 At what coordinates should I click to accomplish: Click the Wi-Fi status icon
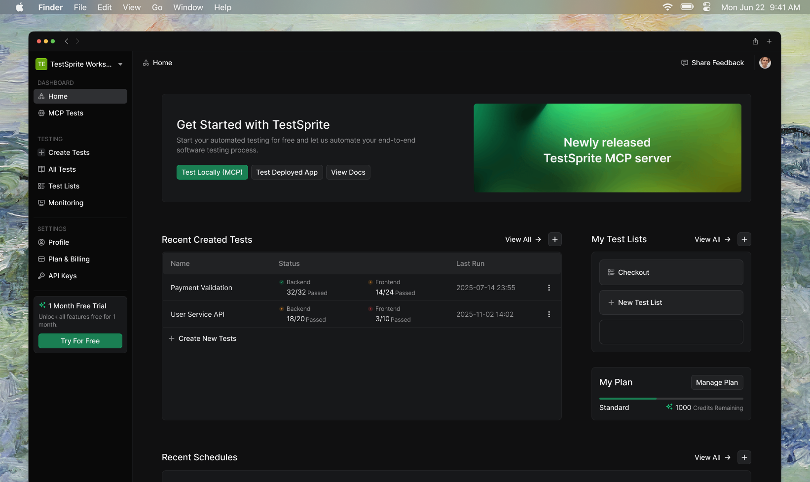click(667, 7)
